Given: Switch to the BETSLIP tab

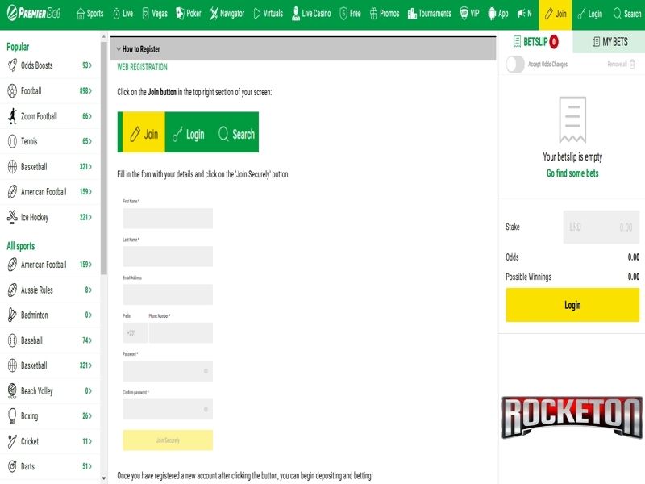Looking at the screenshot, I should [535, 42].
